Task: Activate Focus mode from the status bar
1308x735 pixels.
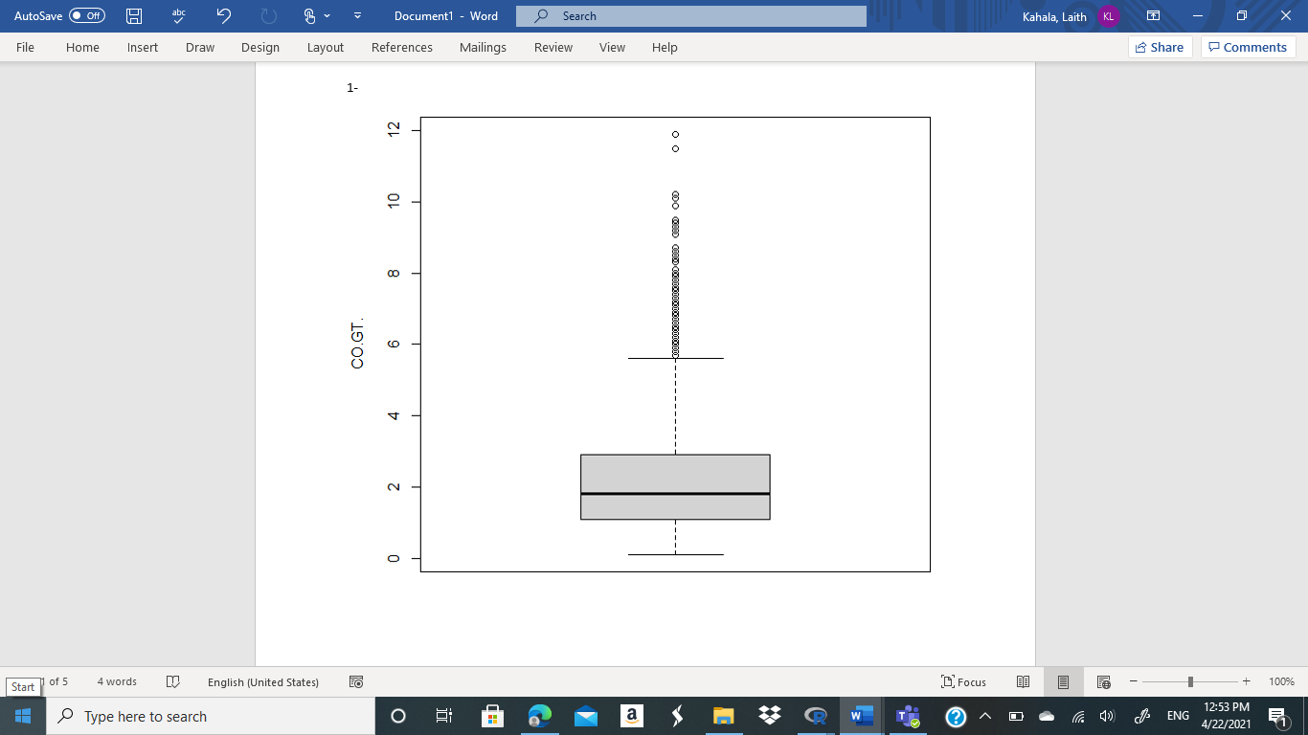Action: pyautogui.click(x=964, y=681)
